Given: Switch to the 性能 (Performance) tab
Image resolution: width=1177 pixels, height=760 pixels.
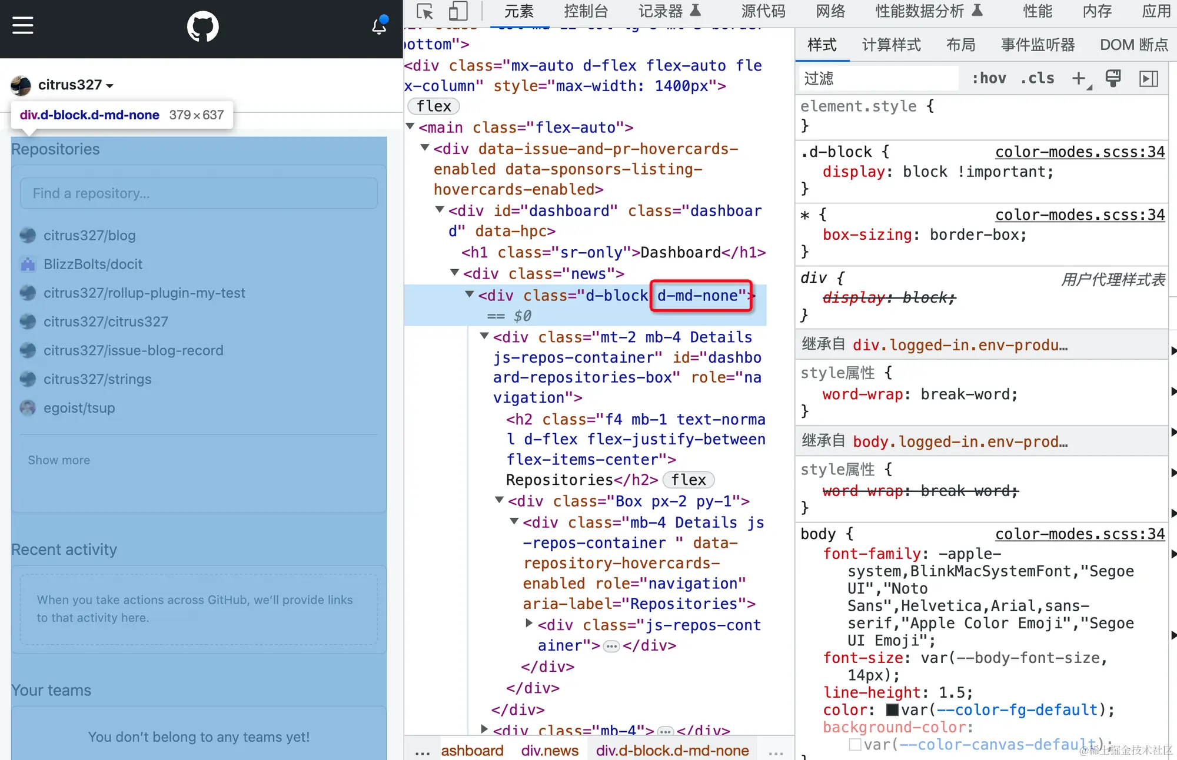Looking at the screenshot, I should point(1038,11).
